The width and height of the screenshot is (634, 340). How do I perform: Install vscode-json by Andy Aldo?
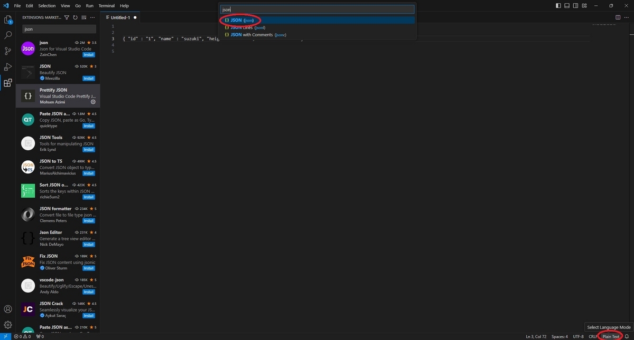click(89, 292)
